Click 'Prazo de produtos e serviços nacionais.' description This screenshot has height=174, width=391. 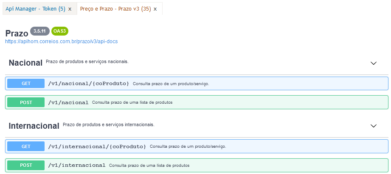tap(87, 61)
